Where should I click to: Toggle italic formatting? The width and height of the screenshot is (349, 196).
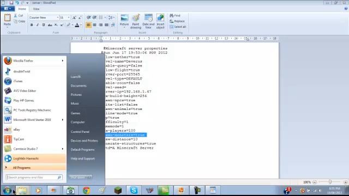tap(38, 25)
